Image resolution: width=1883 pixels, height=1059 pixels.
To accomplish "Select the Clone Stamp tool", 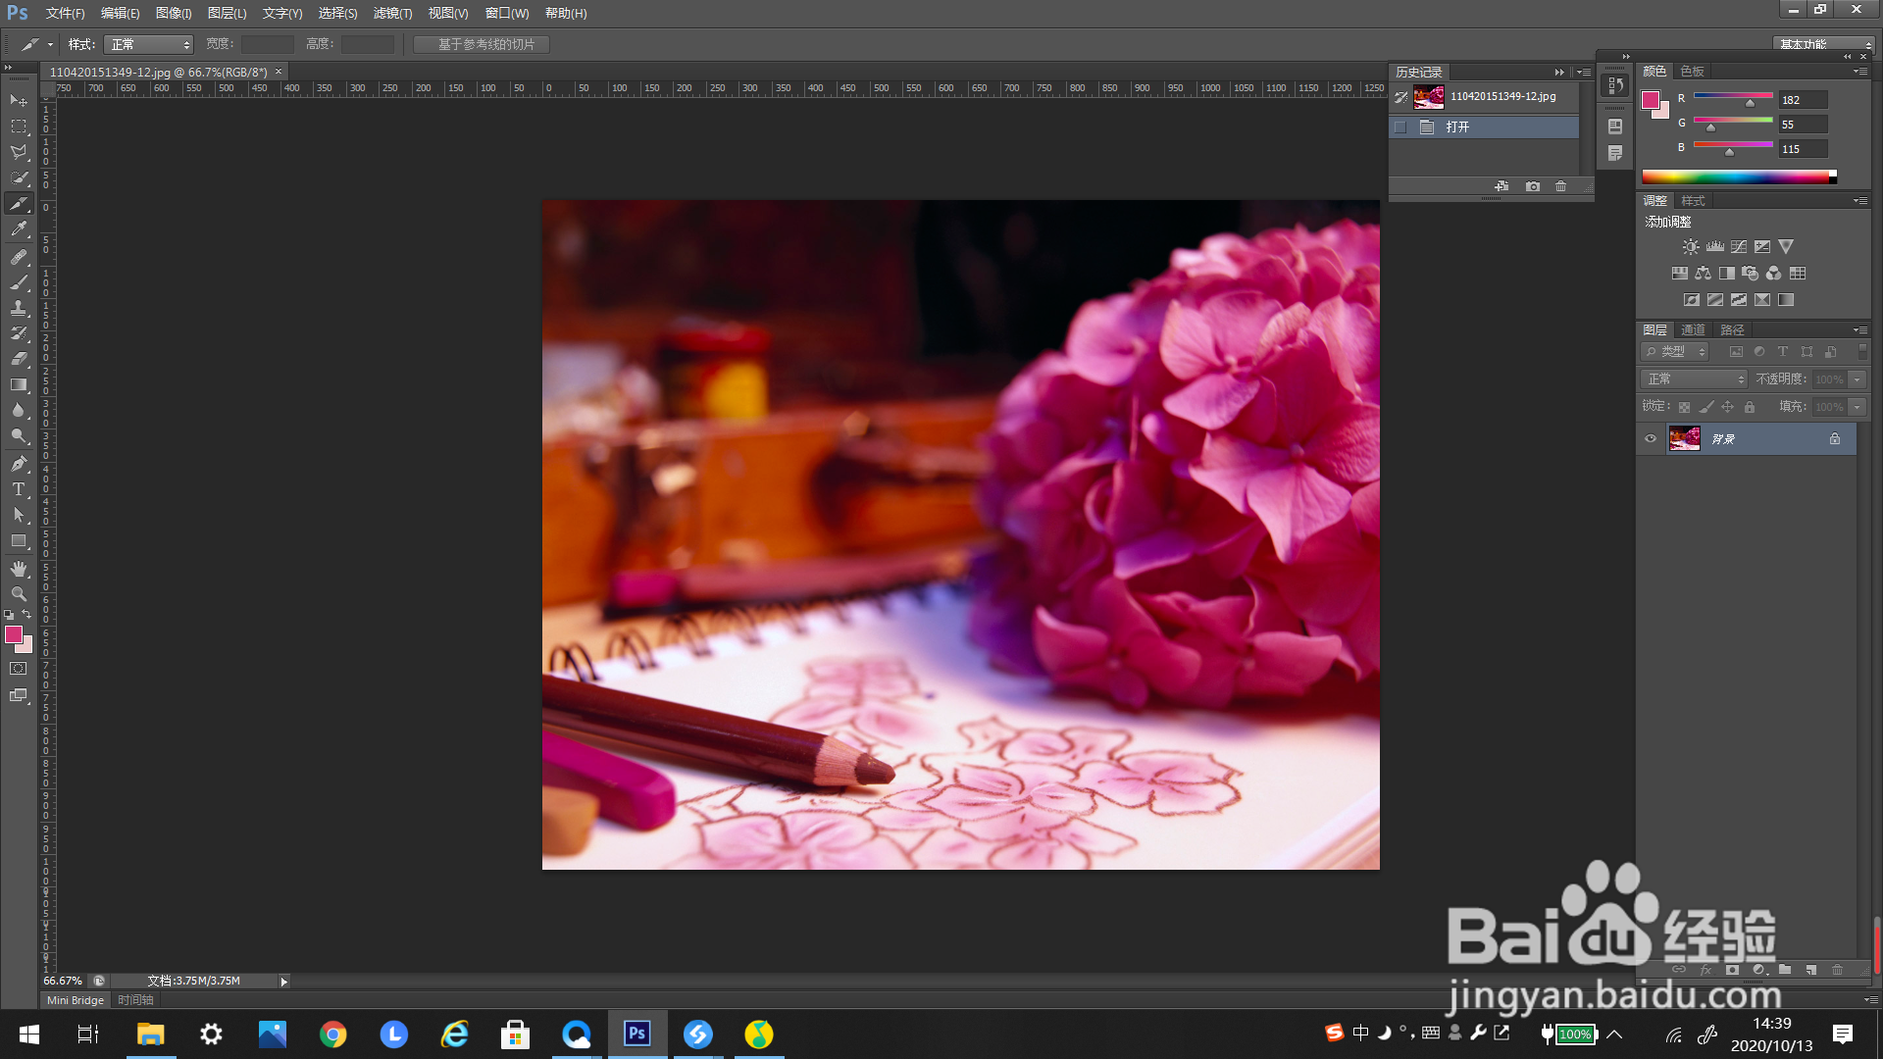I will [x=19, y=308].
